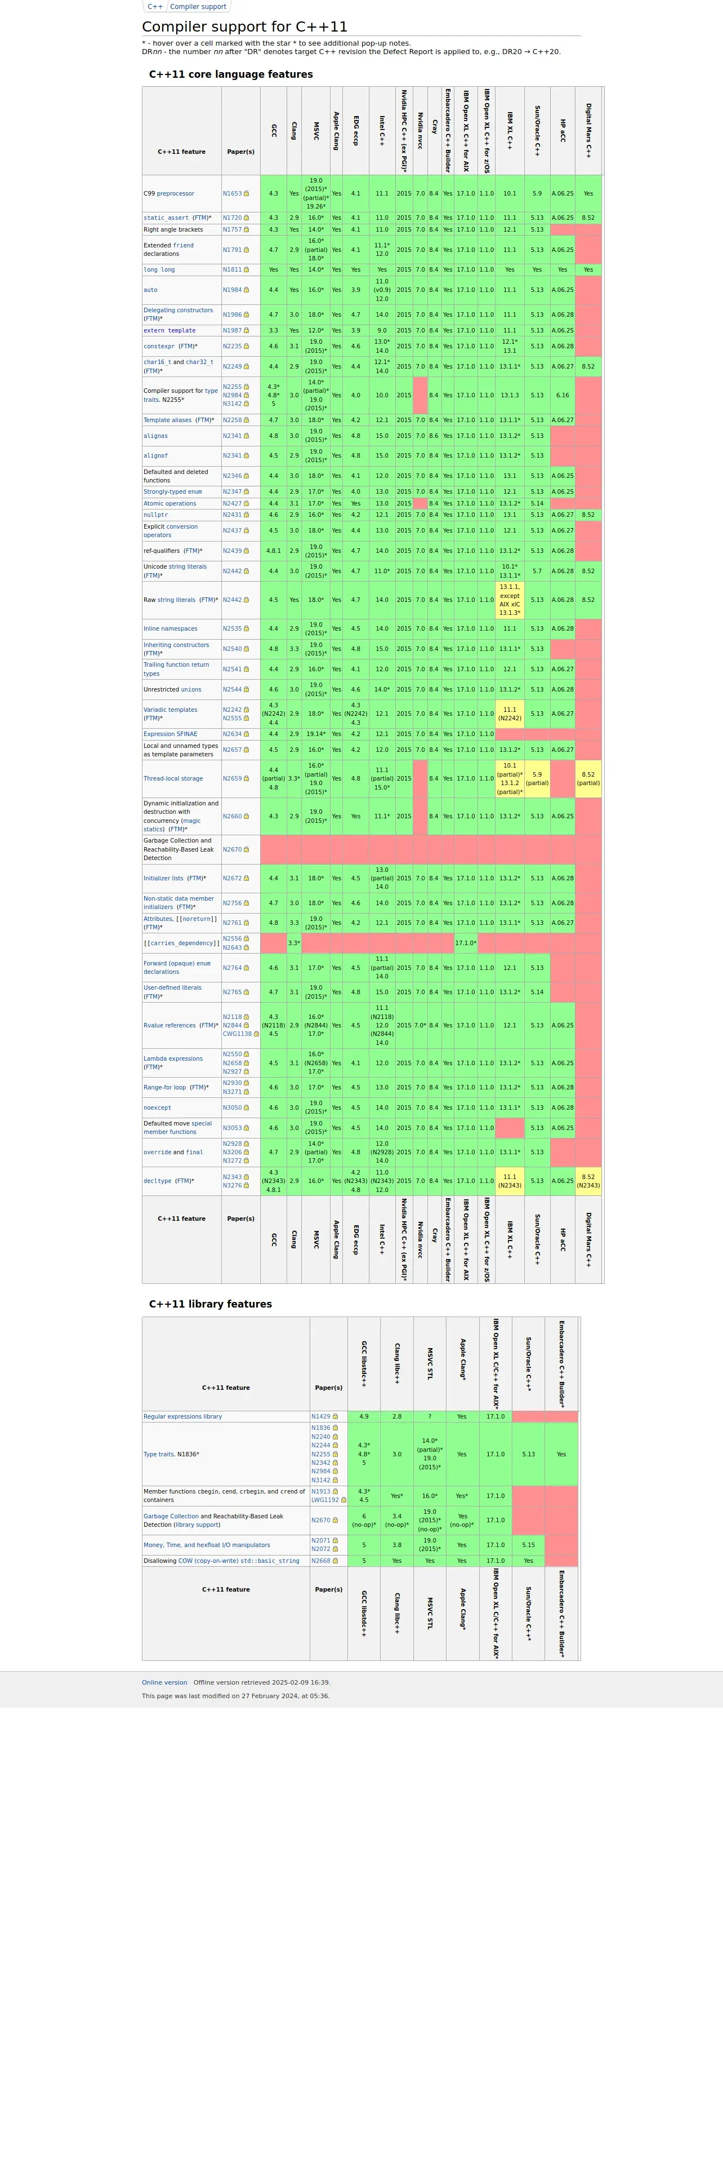Open the Inline namespaces link
The width and height of the screenshot is (723, 2171).
[x=170, y=629]
